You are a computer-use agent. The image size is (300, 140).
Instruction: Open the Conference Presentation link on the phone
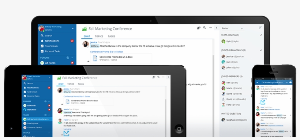click(x=275, y=125)
